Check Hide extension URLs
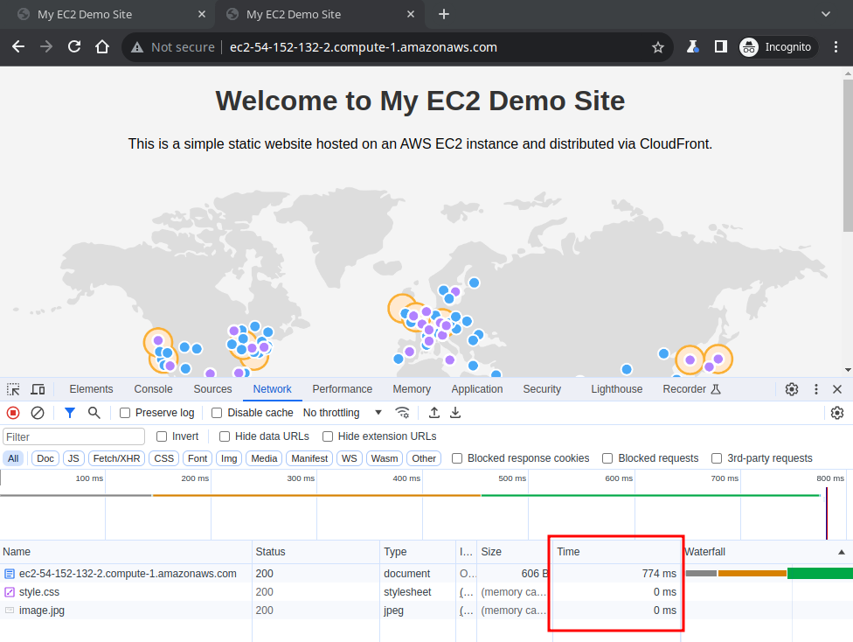Image resolution: width=853 pixels, height=642 pixels. [x=328, y=436]
